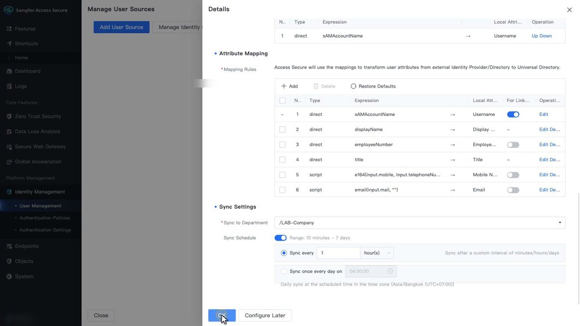Image resolution: width=580 pixels, height=326 pixels.
Task: Click the Sangfor Access Secure logo icon
Action: [9, 10]
